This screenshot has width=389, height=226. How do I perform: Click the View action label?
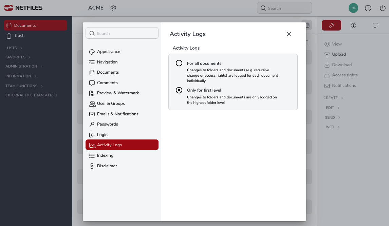pos(337,44)
